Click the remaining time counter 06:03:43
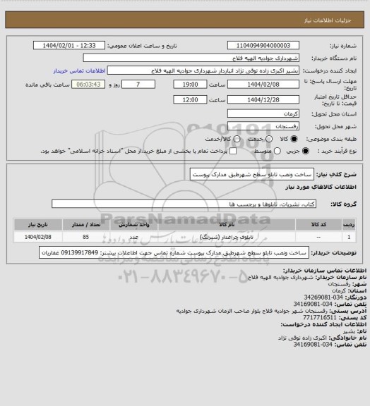 click(88, 85)
